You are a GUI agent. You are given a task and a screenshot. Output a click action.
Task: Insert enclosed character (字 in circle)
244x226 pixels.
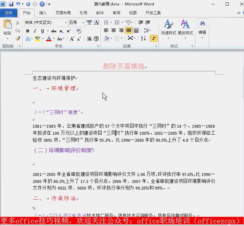coord(96,39)
